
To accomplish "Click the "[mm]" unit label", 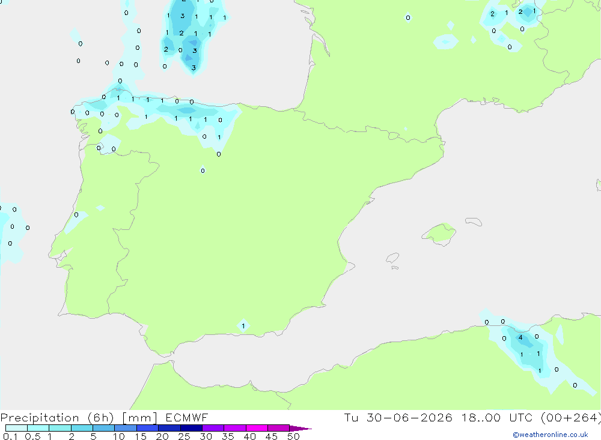I will tap(140, 418).
